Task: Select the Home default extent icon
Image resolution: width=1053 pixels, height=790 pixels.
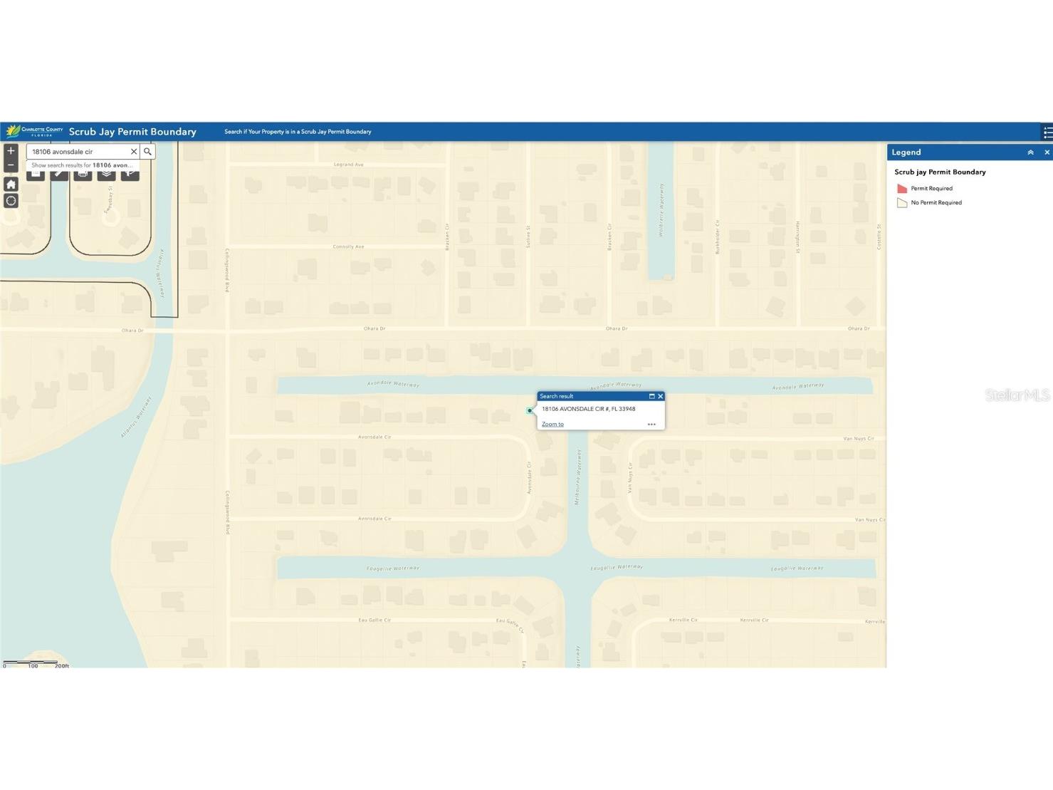Action: 11,184
